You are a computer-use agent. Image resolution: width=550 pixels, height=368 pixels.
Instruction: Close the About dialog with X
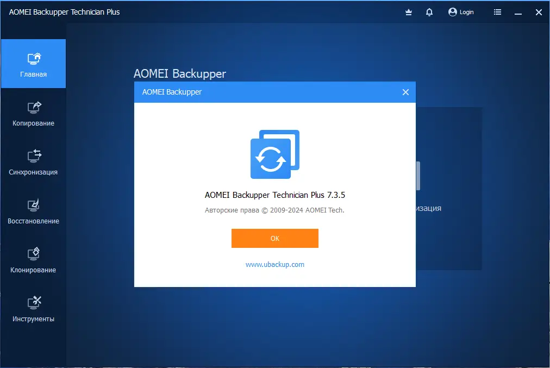pyautogui.click(x=405, y=92)
